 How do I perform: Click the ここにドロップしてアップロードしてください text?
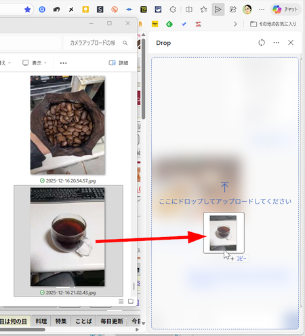225,202
